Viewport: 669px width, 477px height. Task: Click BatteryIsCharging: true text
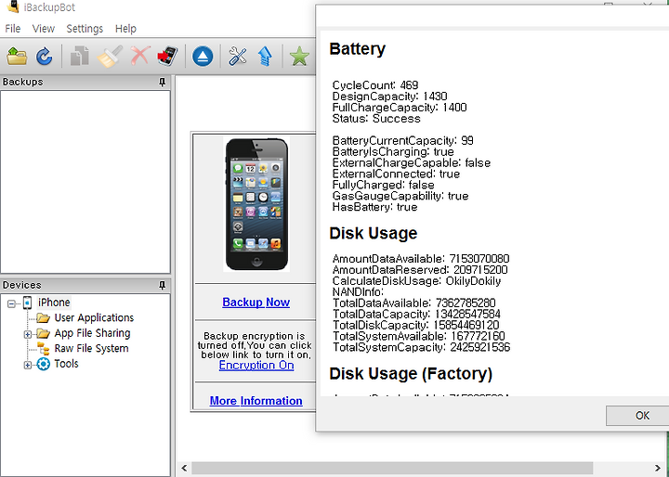click(x=393, y=152)
